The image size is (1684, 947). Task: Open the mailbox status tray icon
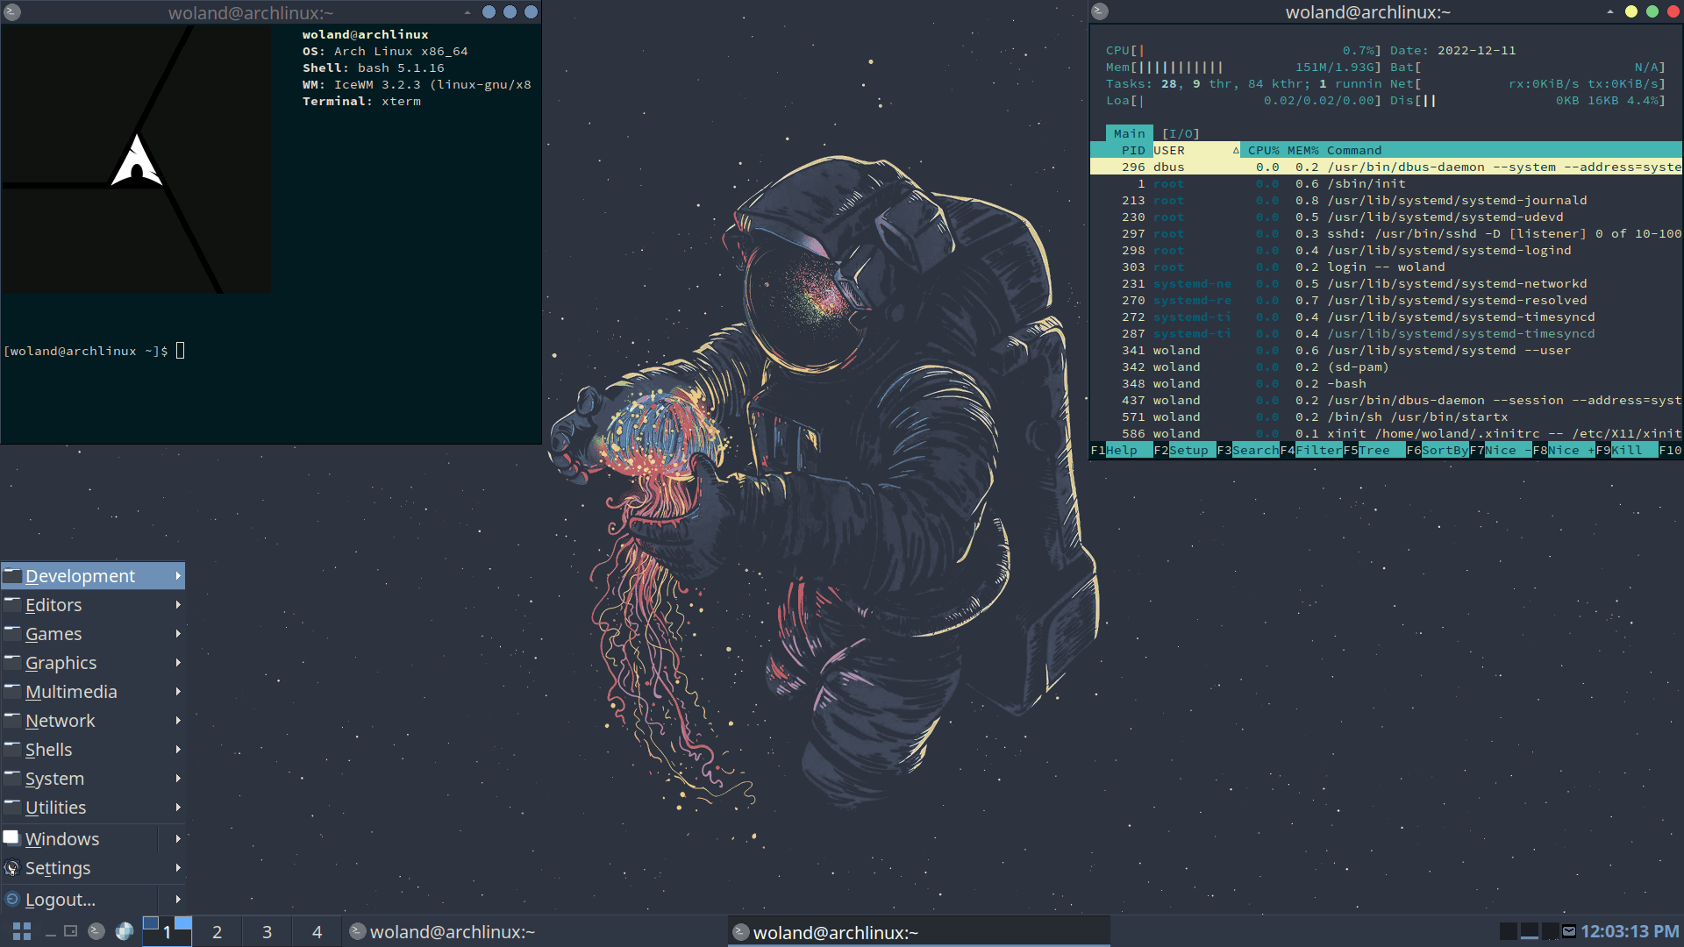[1569, 931]
